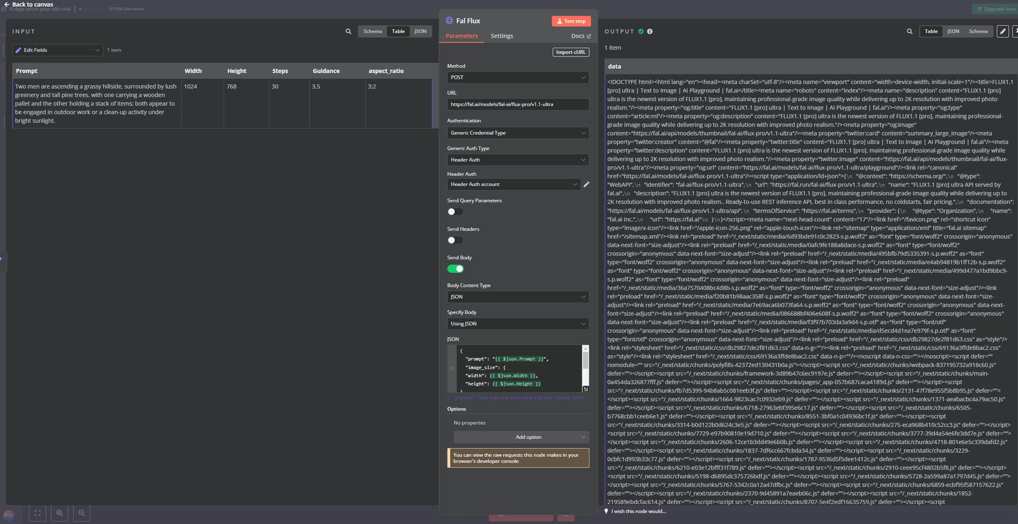Click the user avatar at bottom left
The height and width of the screenshot is (524, 1018).
(x=8, y=515)
